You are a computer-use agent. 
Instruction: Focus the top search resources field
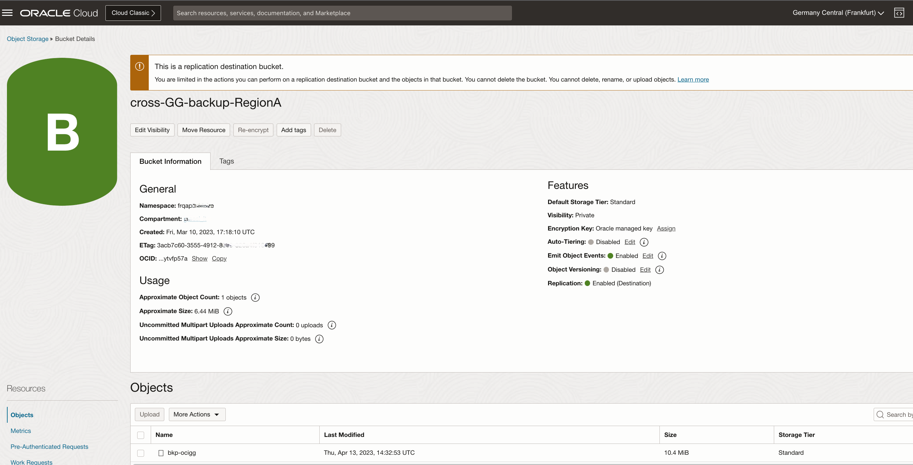click(342, 13)
